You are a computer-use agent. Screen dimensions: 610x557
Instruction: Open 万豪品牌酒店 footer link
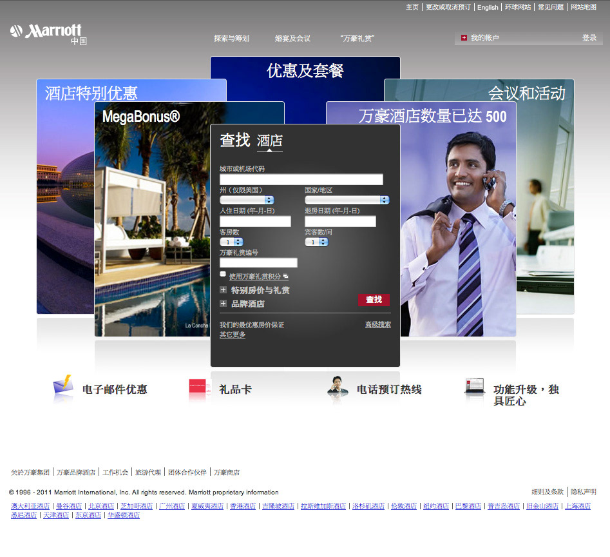coord(76,473)
